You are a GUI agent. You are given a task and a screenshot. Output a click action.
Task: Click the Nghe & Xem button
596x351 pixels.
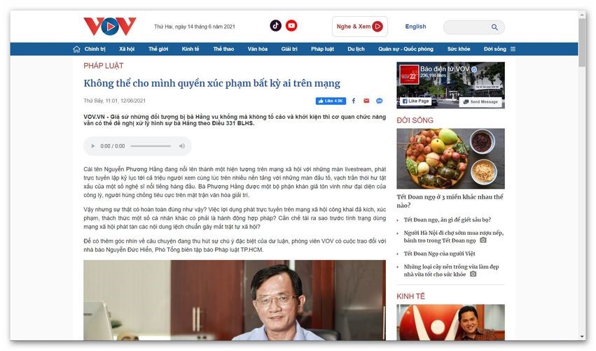[x=359, y=27]
